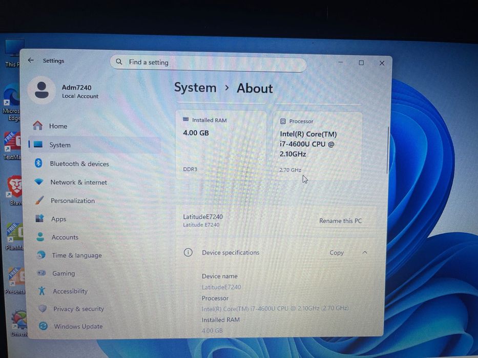Click the Find a setting search box
This screenshot has height=358, width=478.
[208, 62]
